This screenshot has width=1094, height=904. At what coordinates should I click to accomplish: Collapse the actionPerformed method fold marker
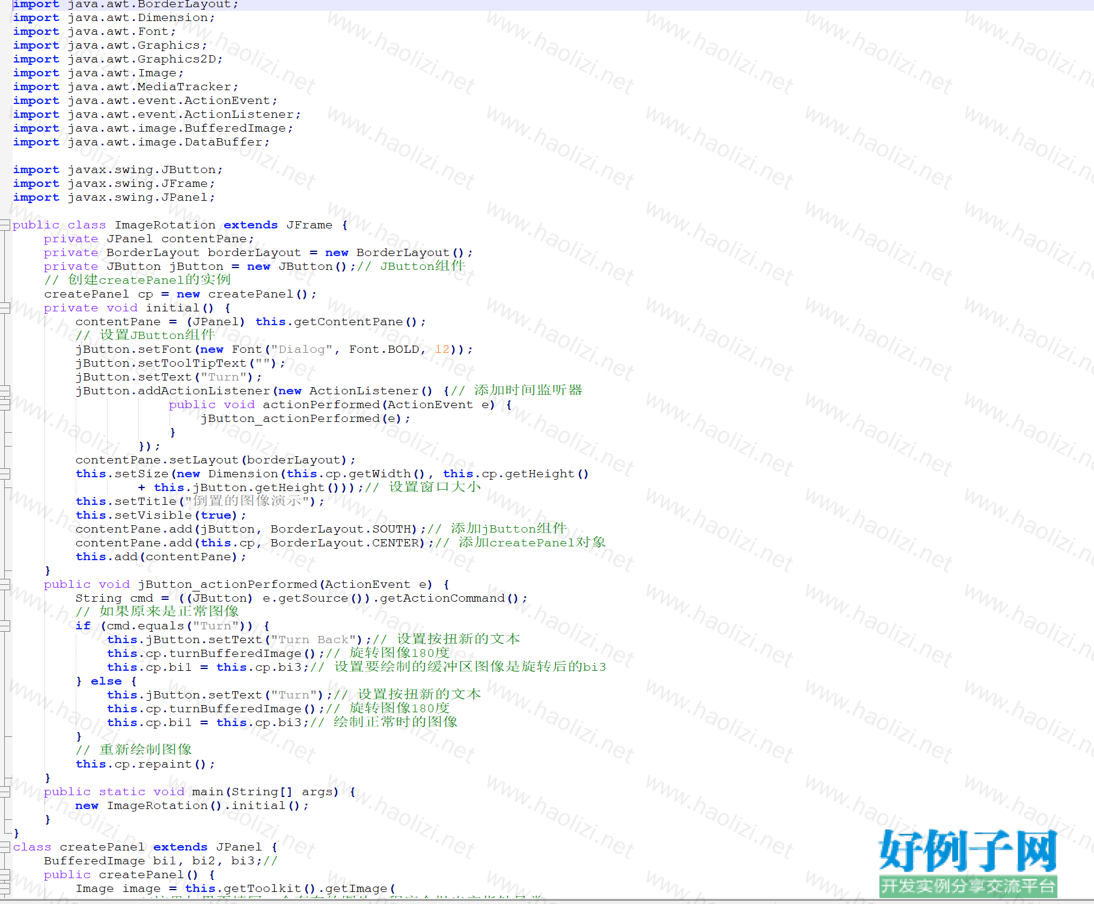[x=5, y=405]
